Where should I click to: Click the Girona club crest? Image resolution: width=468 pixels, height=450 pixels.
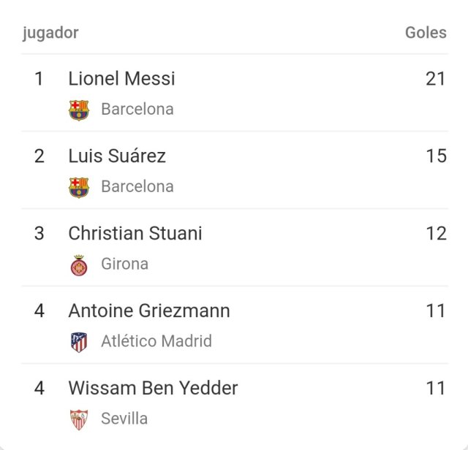pos(79,264)
